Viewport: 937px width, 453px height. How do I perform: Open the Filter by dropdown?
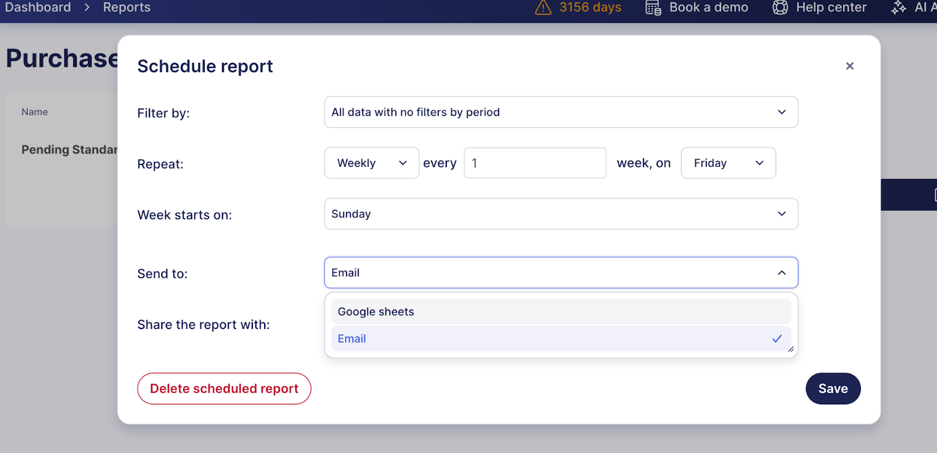click(560, 112)
